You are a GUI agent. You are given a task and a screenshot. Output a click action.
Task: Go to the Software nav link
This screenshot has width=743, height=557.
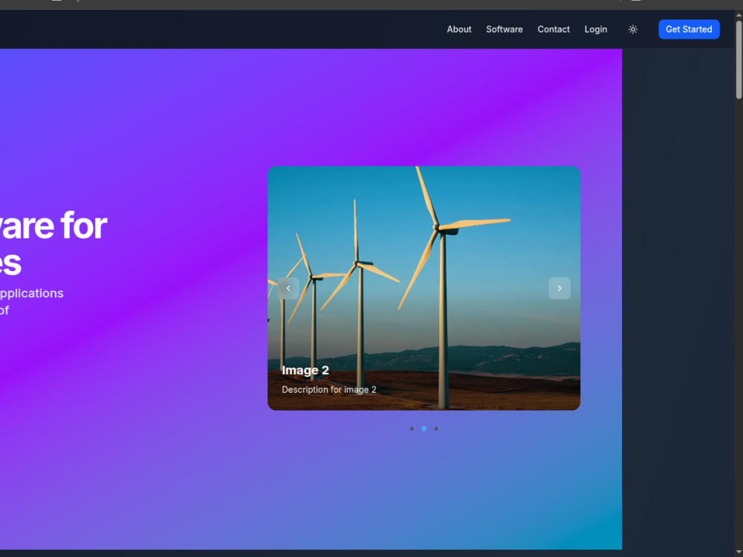pyautogui.click(x=504, y=30)
